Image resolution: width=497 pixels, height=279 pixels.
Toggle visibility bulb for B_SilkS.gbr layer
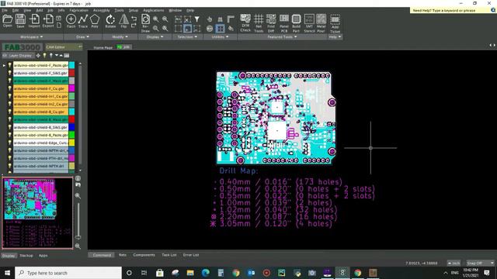click(x=10, y=127)
